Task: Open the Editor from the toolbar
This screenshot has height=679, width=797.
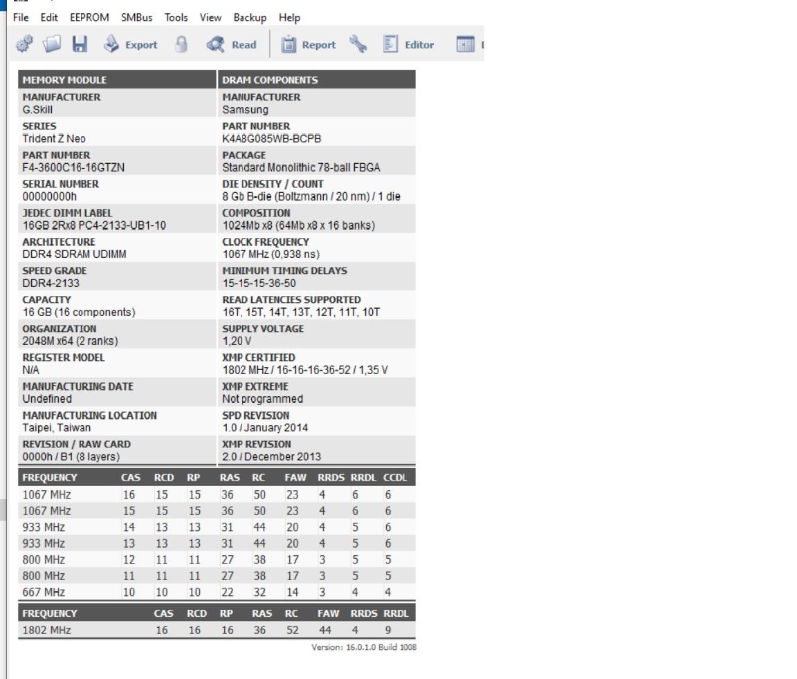Action: pyautogui.click(x=409, y=45)
